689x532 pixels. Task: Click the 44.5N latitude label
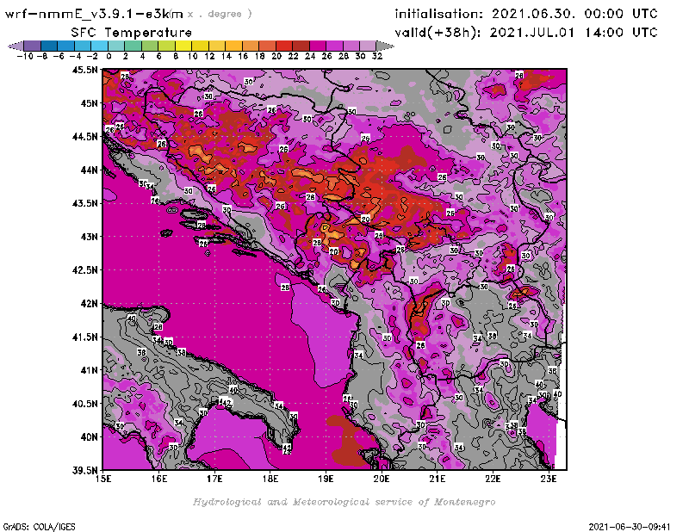pyautogui.click(x=84, y=137)
